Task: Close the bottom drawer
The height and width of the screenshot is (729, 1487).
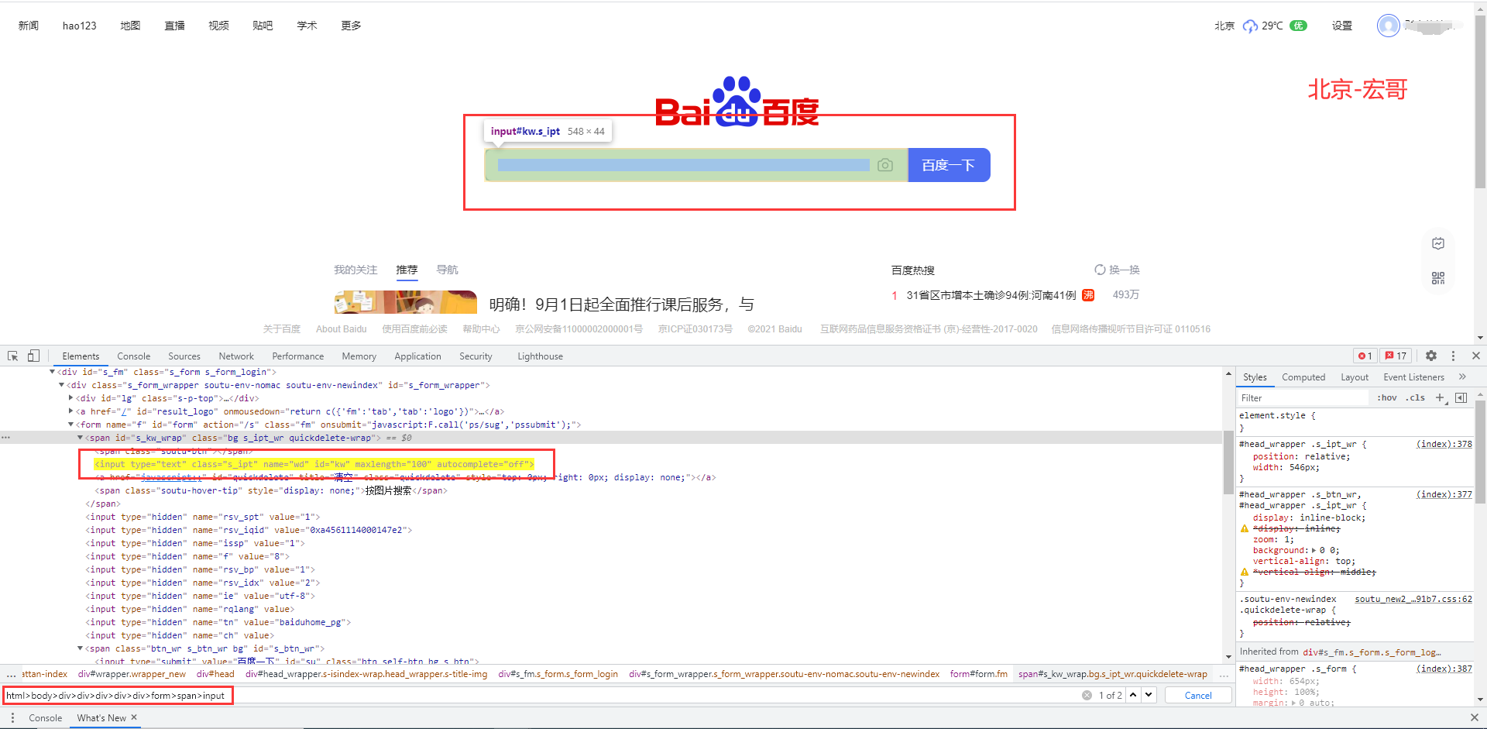Action: (x=1475, y=718)
